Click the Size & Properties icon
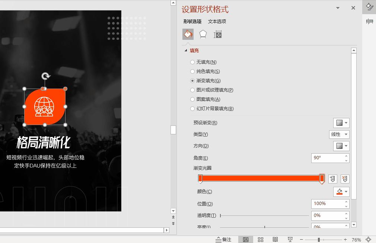This screenshot has width=376, height=243. (217, 34)
